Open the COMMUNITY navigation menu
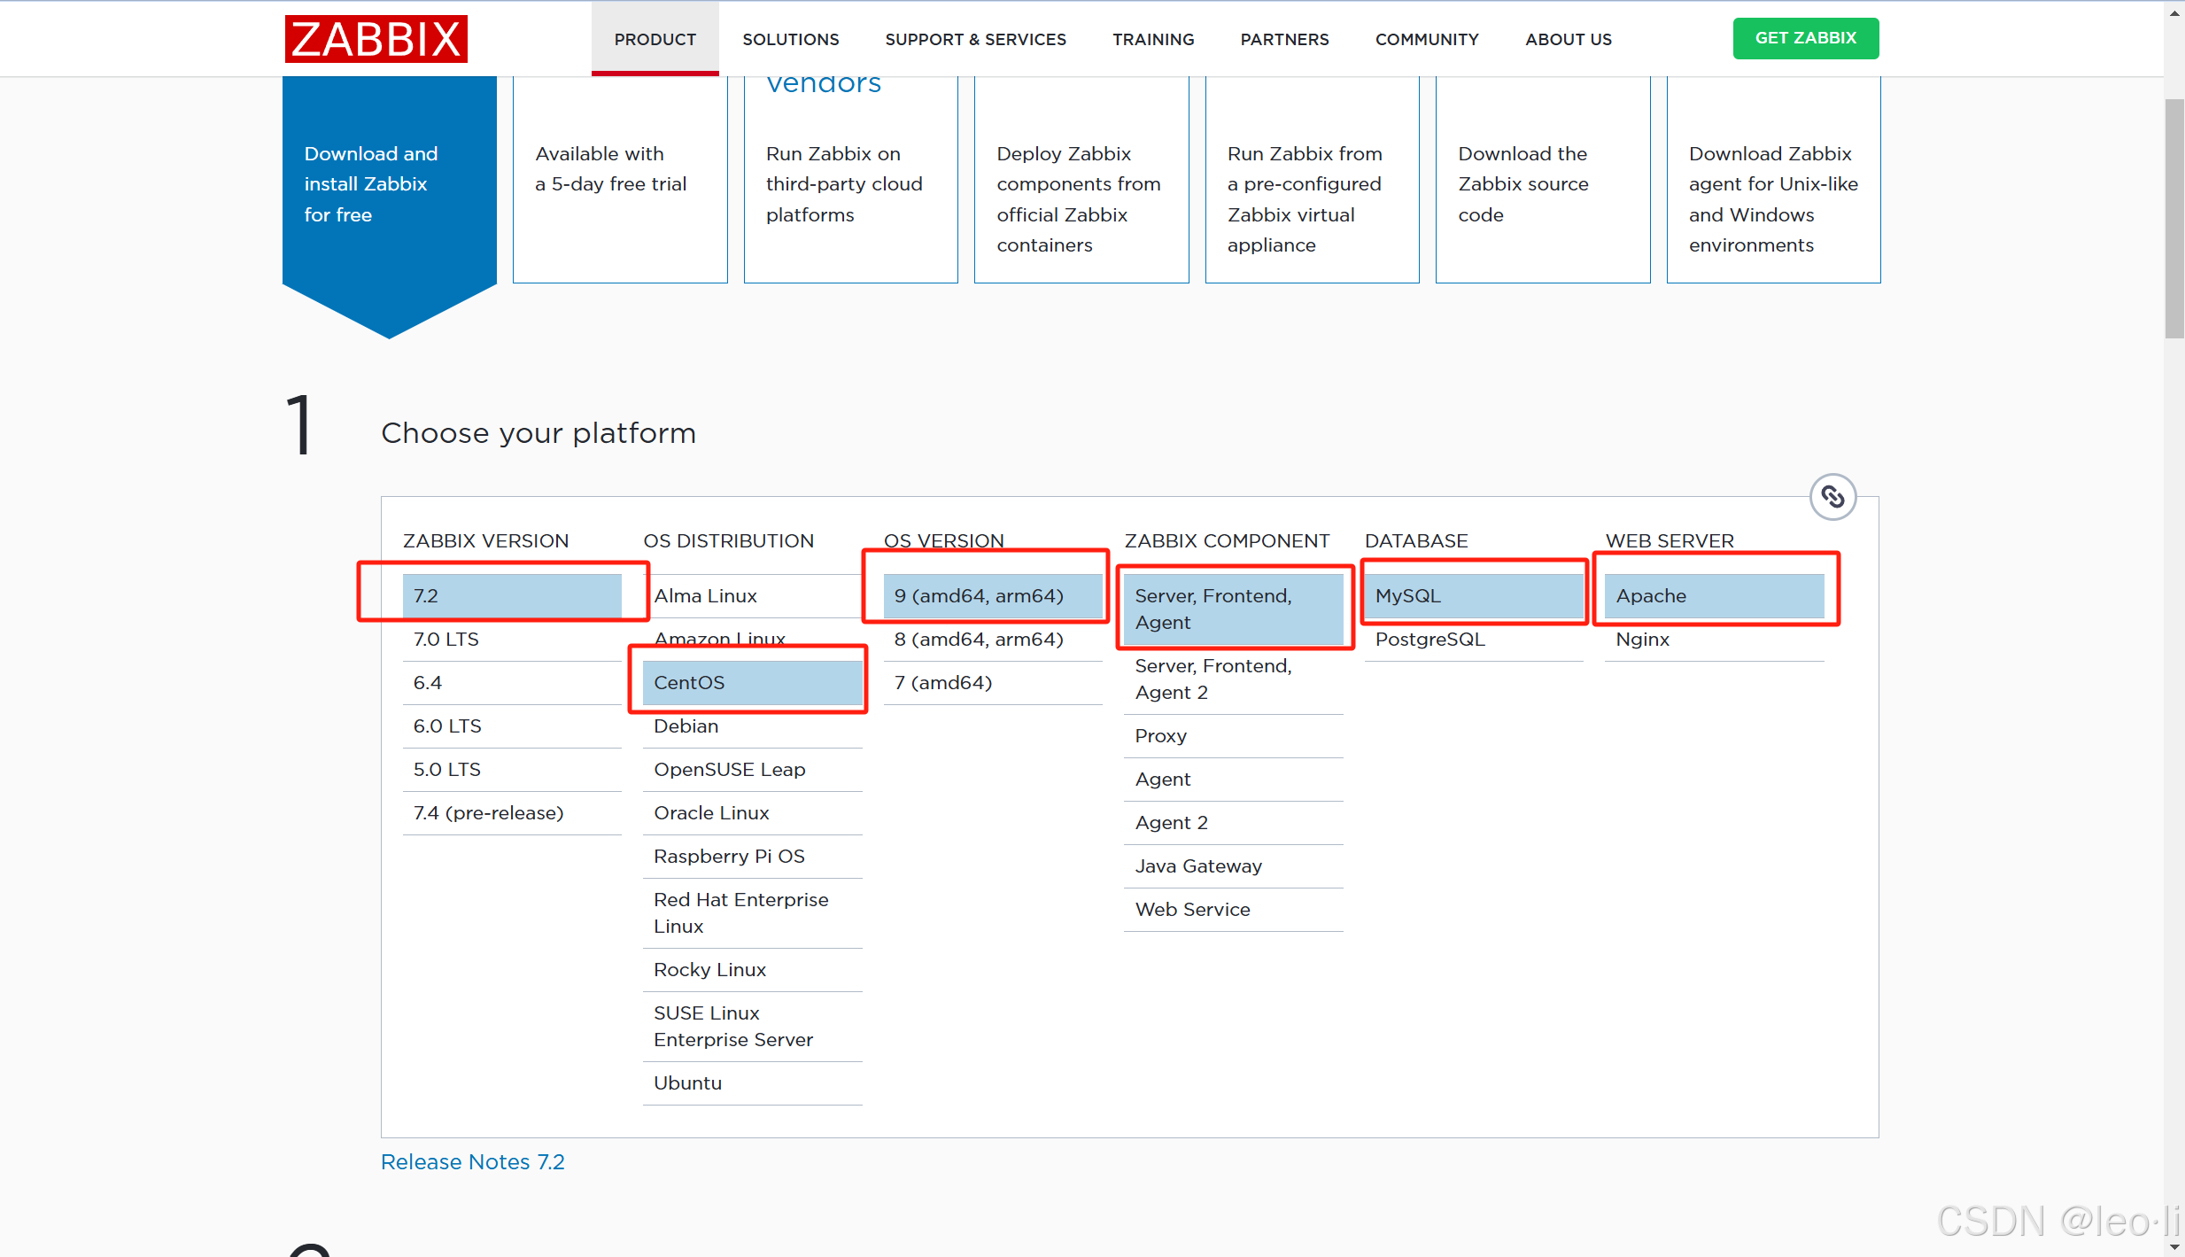 point(1426,39)
